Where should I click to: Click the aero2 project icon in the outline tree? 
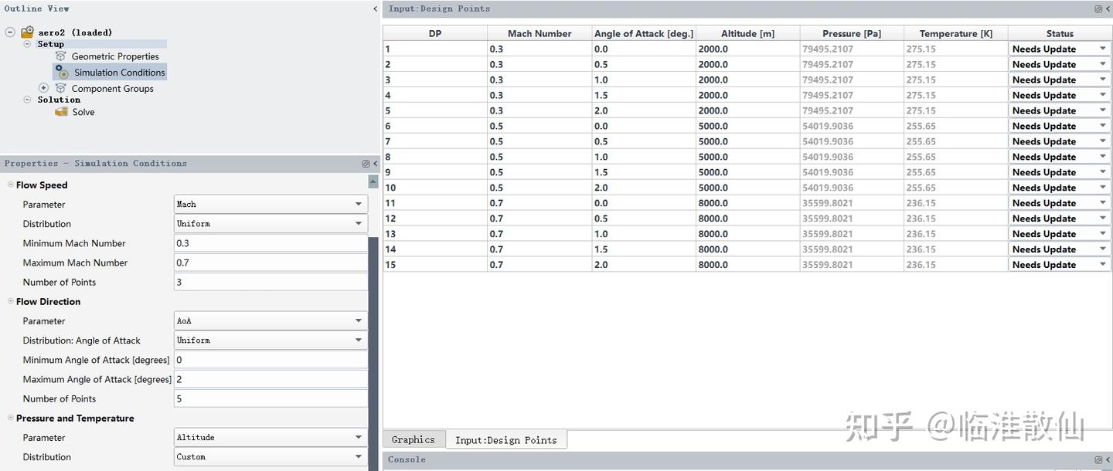27,32
